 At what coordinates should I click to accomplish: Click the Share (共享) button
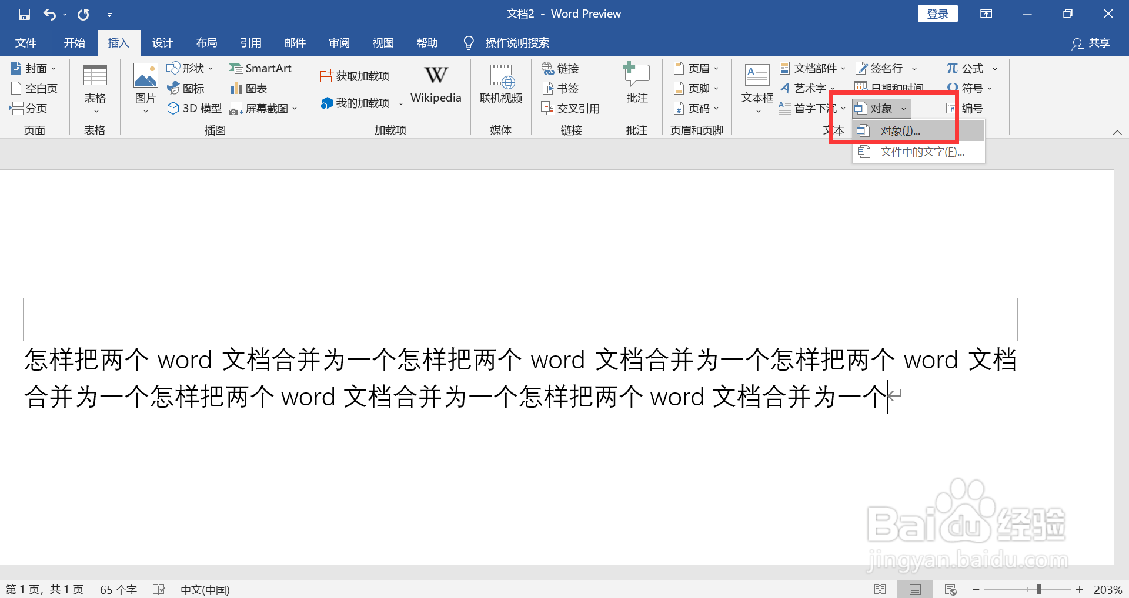(1091, 43)
